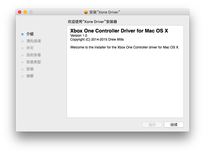205x154 pixels.
Task: Click the welcome sentence in the content pane
Action: pos(125,47)
